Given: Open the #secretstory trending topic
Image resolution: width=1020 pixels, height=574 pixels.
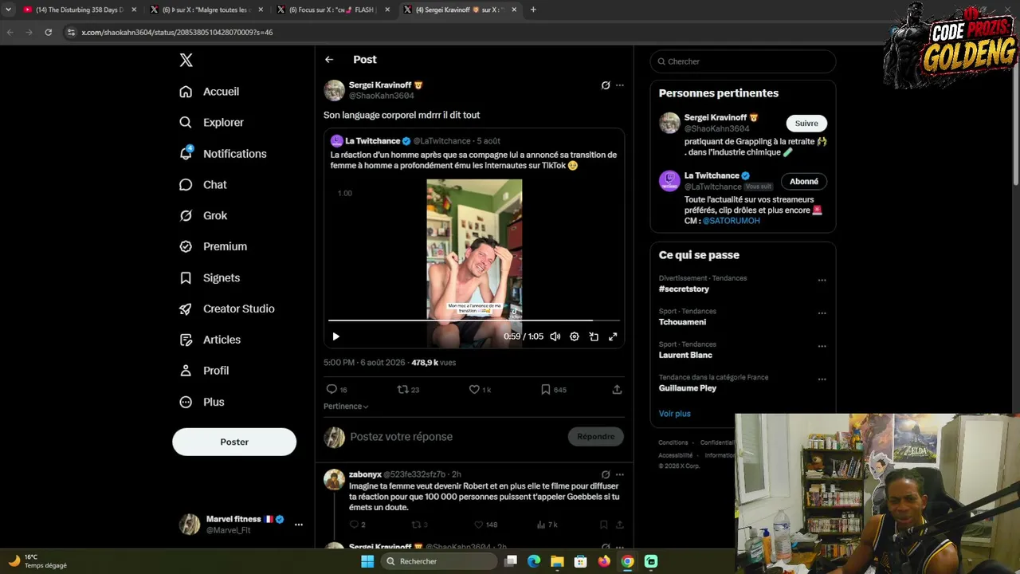Looking at the screenshot, I should pos(684,289).
